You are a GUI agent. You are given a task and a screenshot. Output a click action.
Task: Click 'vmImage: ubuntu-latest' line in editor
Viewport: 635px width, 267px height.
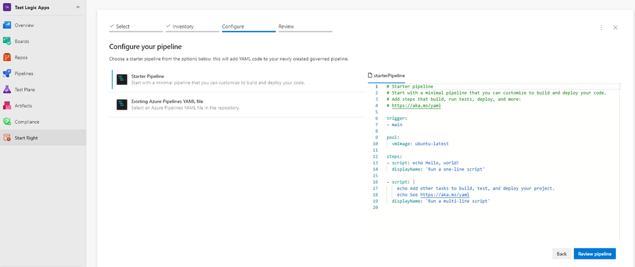tap(420, 144)
